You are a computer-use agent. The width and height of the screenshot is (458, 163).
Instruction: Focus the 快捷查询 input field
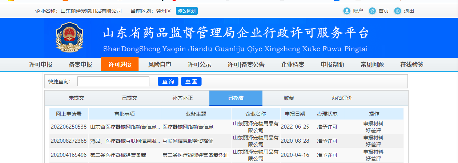coord(113,81)
